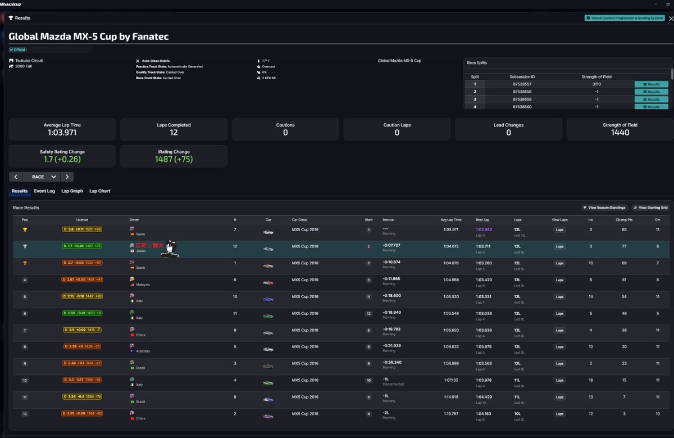The image size is (674, 438).
Task: Click the green car icon for car number 4
Action: [268, 383]
